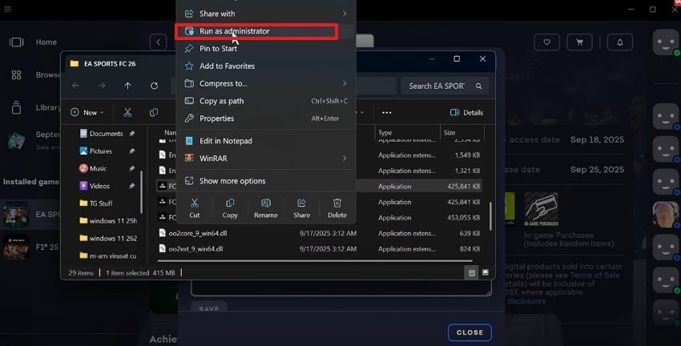Go up one folder level in Explorer
681x346 pixels.
[x=127, y=86]
